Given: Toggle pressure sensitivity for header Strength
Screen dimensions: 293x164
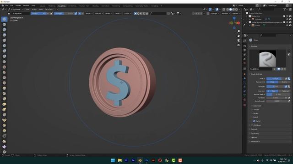Looking at the screenshot, I should coord(76,13).
